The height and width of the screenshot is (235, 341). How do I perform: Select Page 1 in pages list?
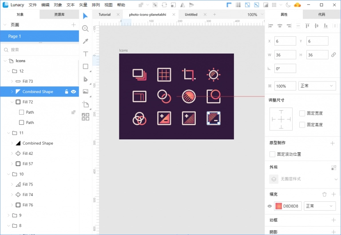click(x=40, y=36)
